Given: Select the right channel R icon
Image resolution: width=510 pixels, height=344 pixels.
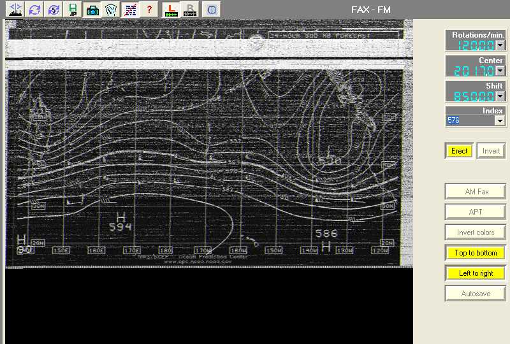Looking at the screenshot, I should pos(190,10).
